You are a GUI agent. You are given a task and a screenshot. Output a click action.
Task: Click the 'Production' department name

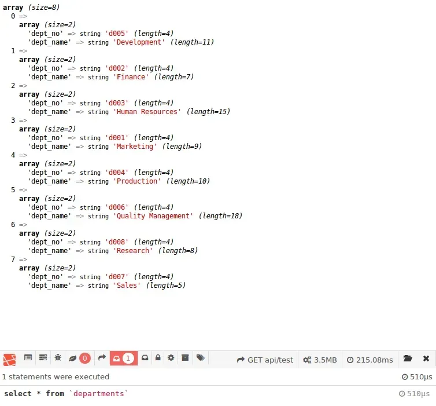click(137, 181)
